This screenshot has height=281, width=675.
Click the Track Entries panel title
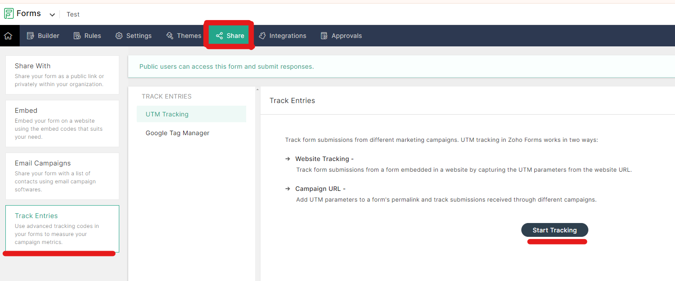292,101
